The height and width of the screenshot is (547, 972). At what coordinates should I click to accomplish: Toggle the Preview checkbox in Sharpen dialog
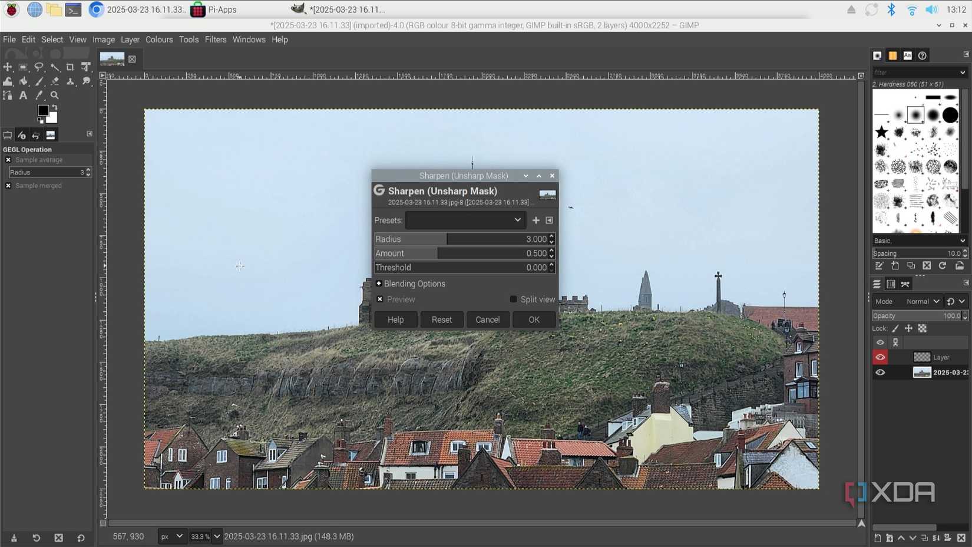pyautogui.click(x=380, y=299)
